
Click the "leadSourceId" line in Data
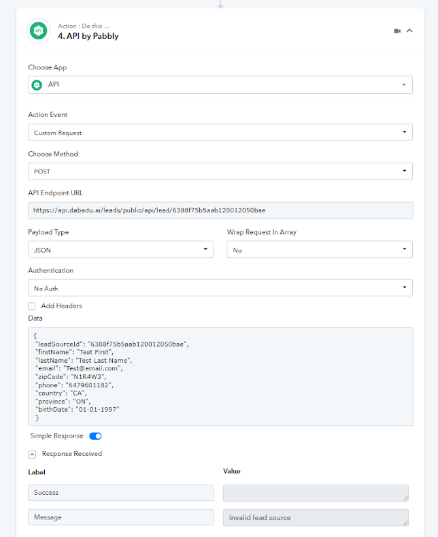tap(112, 344)
